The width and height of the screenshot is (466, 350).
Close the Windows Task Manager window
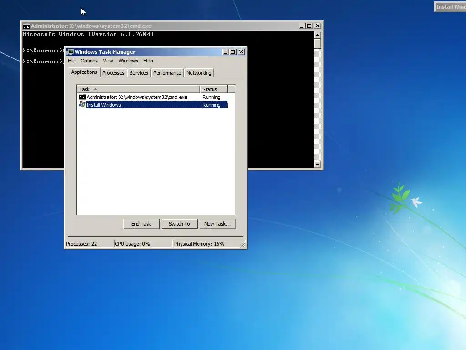pos(241,52)
